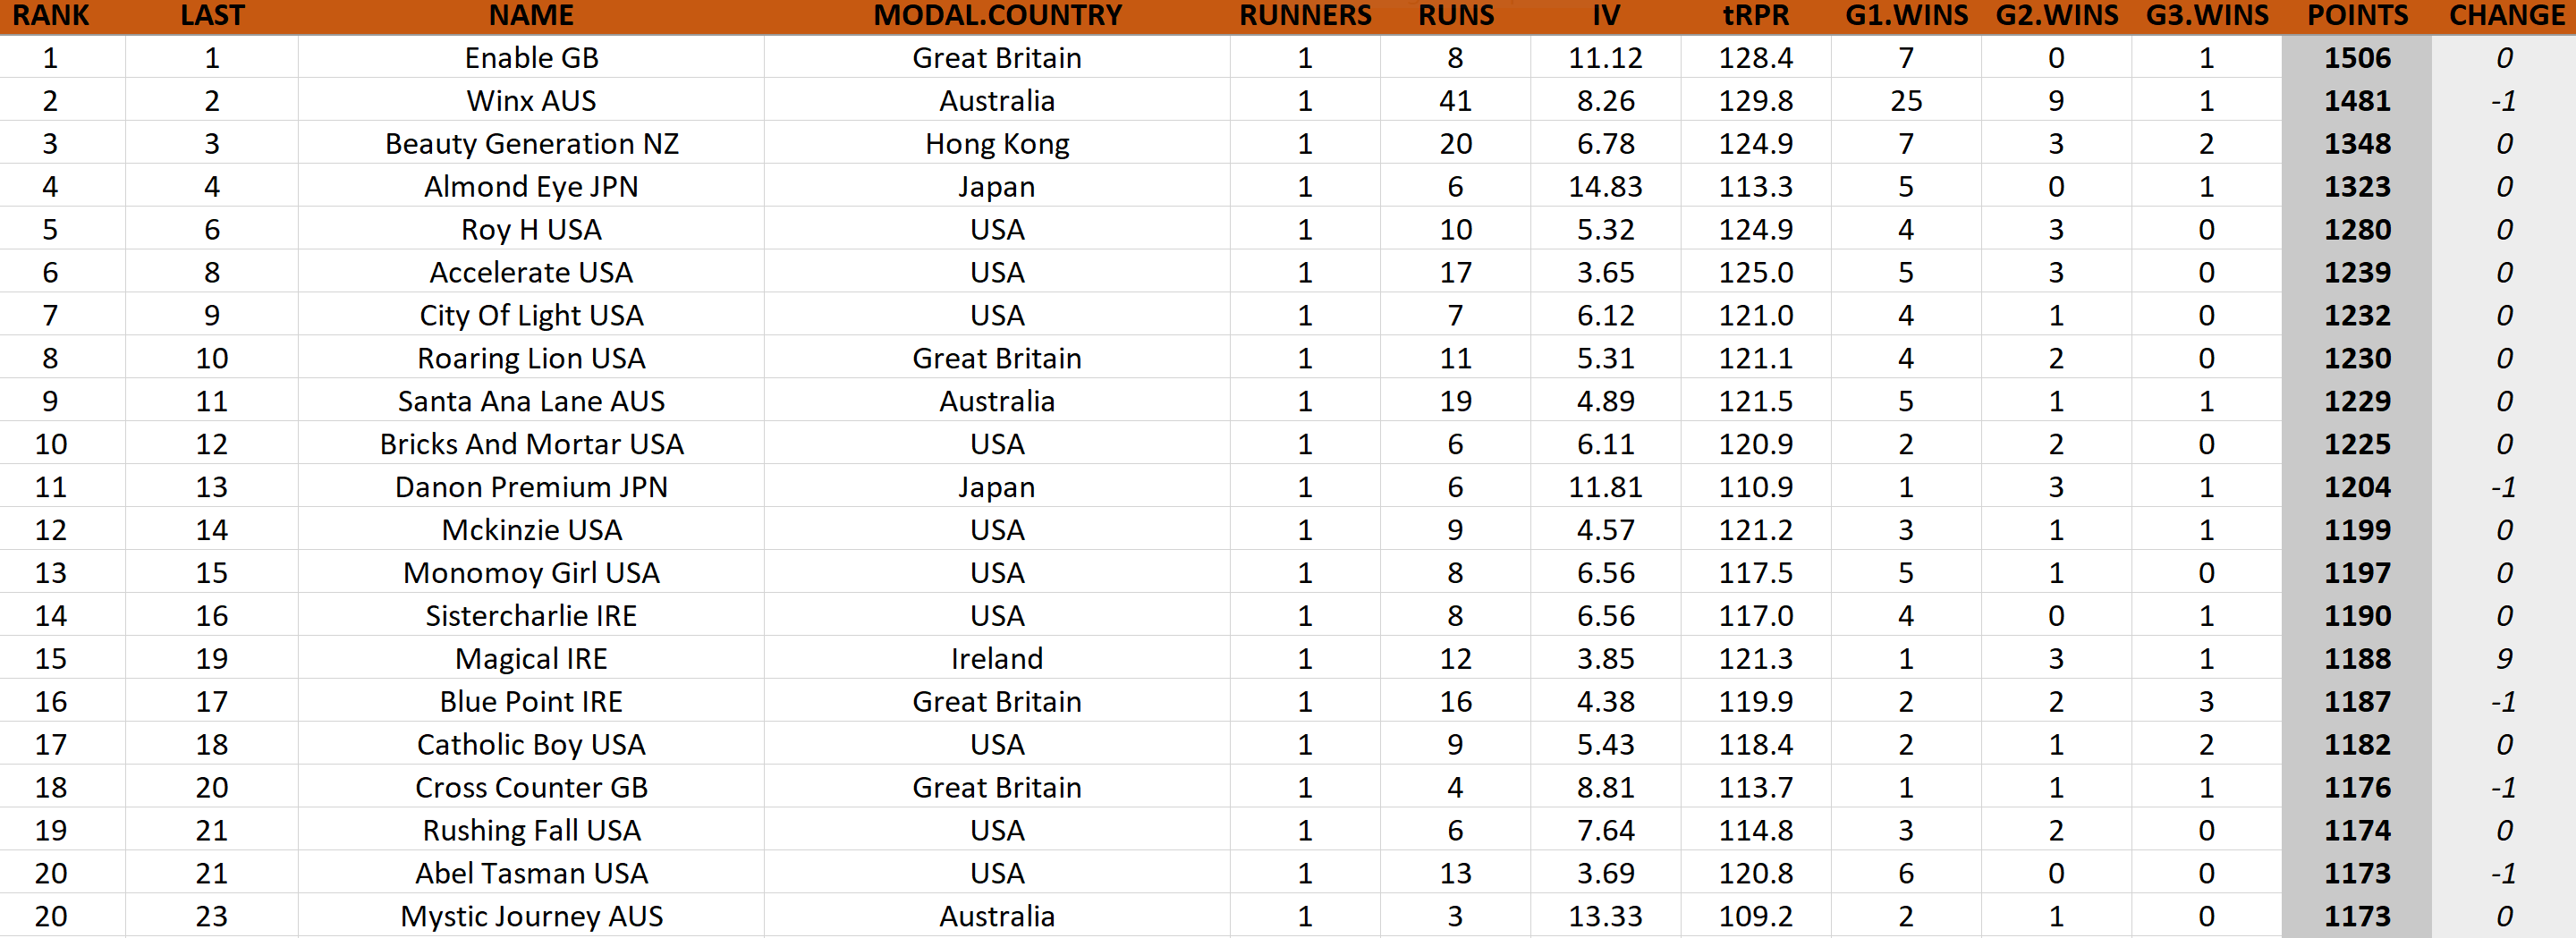
Task: Click the Beauty Generation NZ cell
Action: 531,144
